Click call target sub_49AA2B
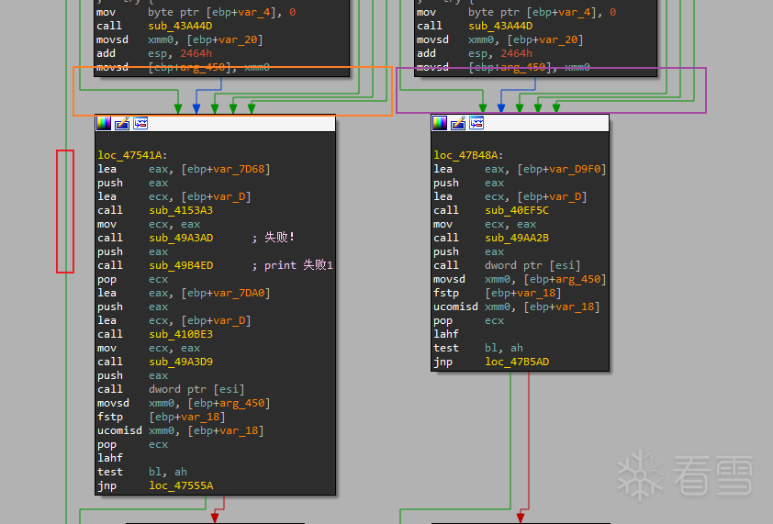 (x=517, y=238)
